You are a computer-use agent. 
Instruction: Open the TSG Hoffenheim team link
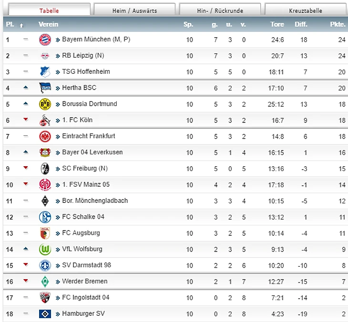click(86, 71)
